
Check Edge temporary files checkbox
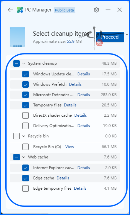point(25,188)
